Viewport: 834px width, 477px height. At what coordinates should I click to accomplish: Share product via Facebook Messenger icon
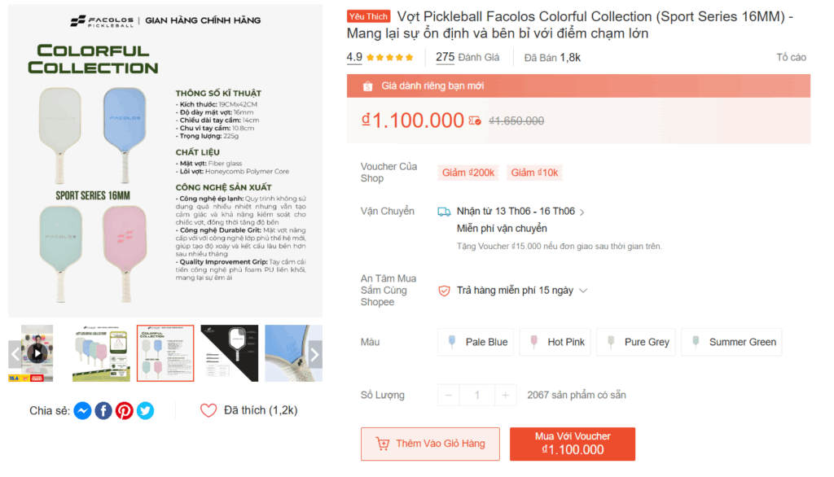pyautogui.click(x=82, y=411)
